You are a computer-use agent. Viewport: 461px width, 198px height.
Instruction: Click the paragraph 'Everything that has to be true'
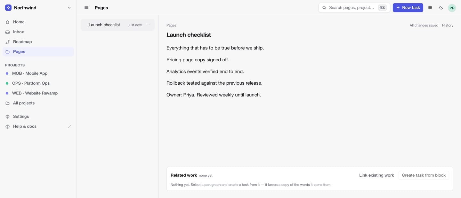(215, 48)
